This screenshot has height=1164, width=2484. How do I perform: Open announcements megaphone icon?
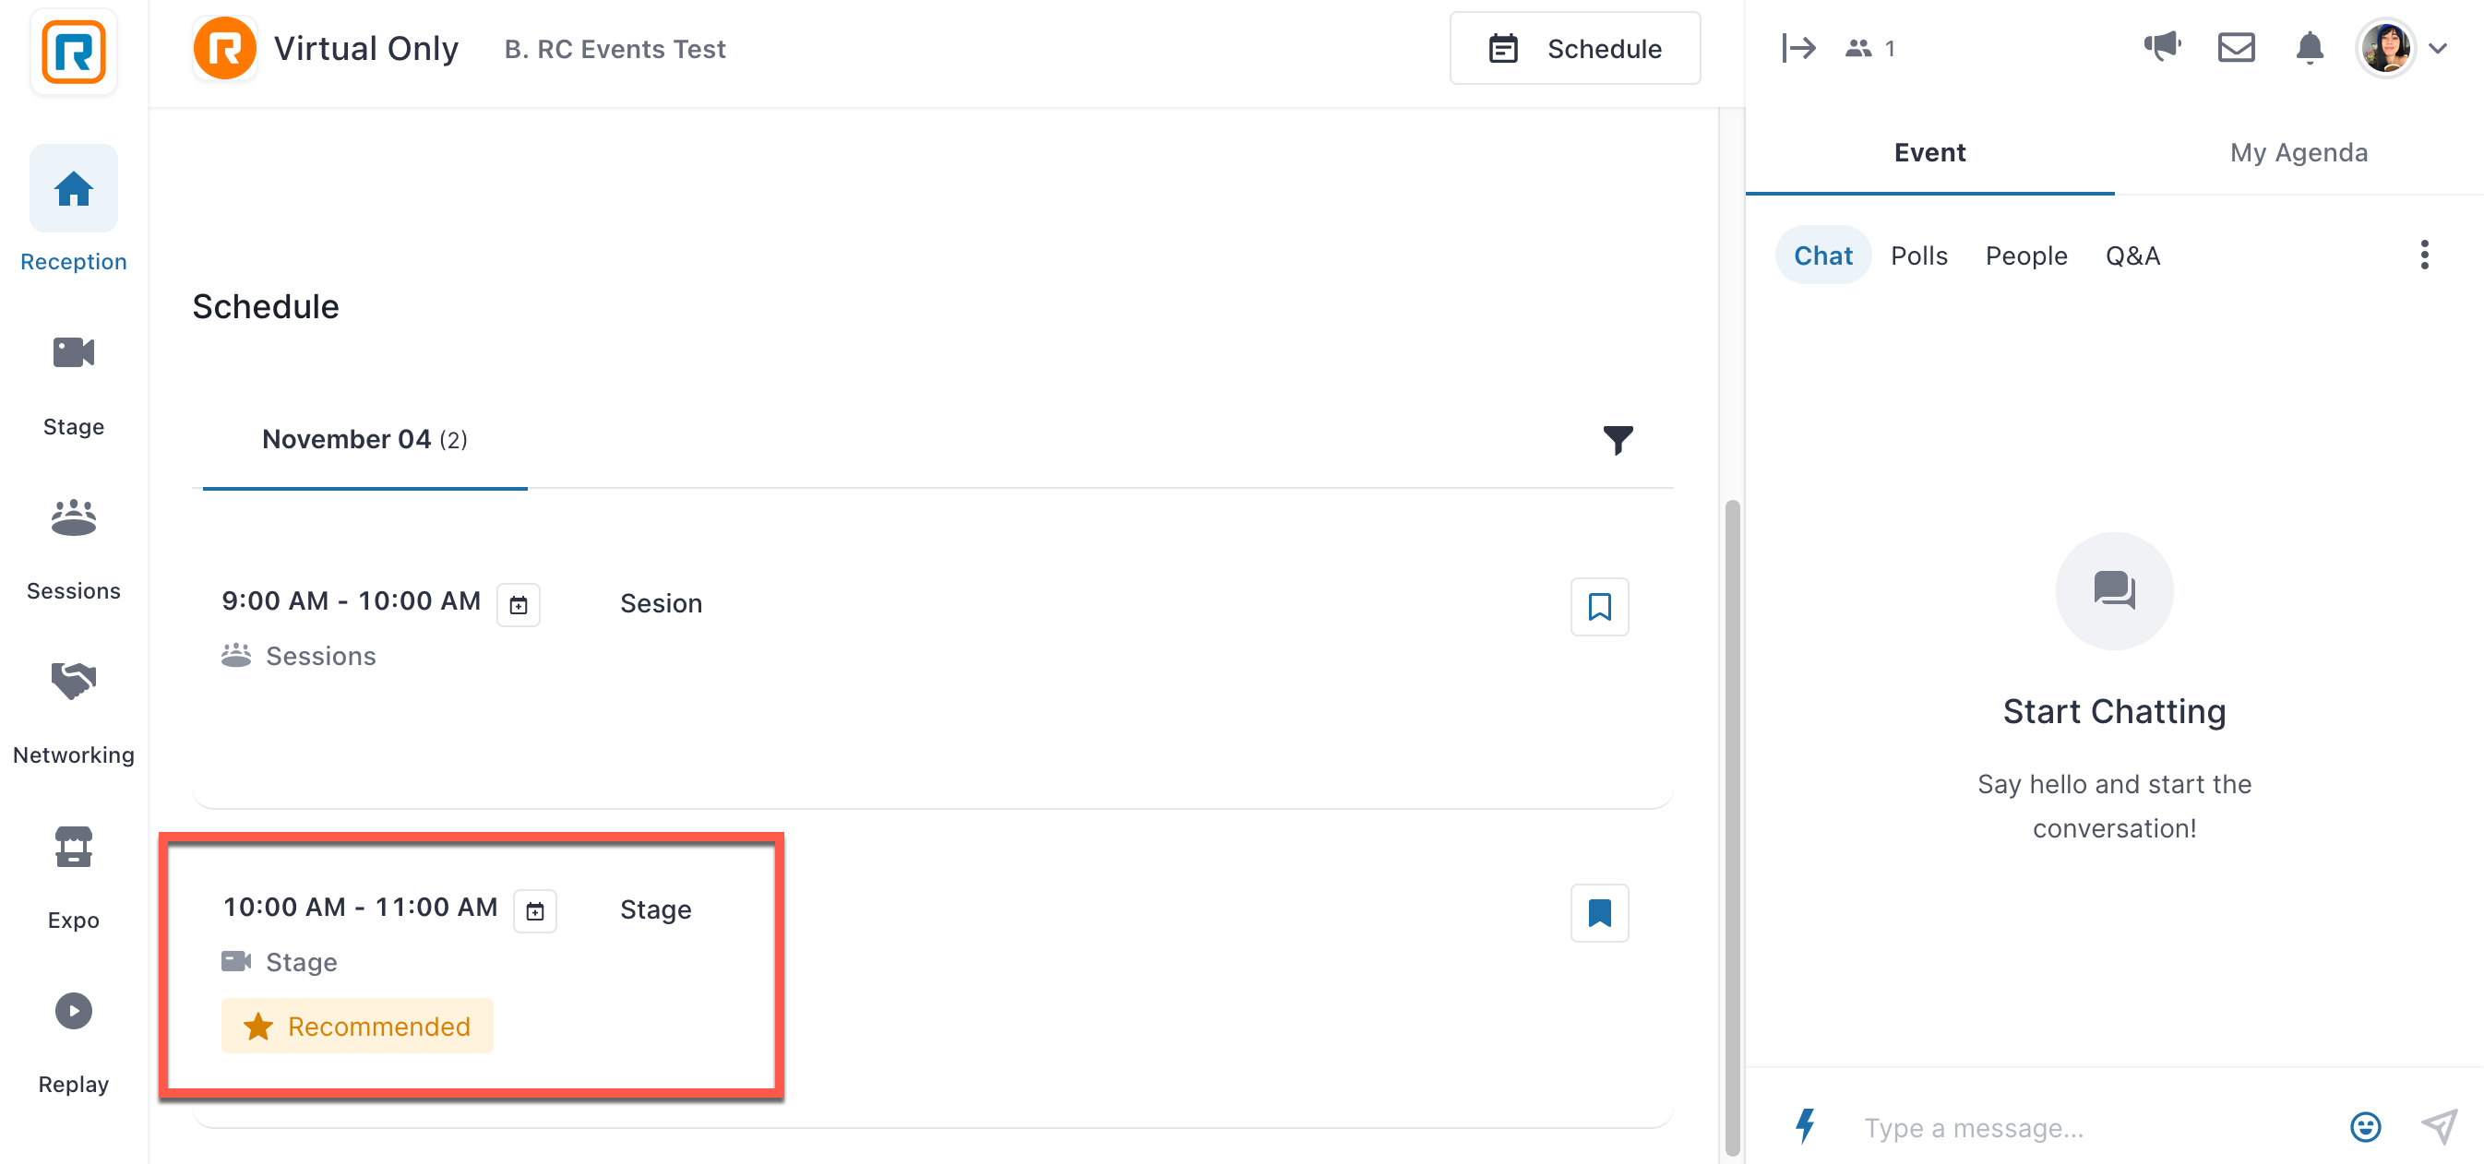(2162, 46)
